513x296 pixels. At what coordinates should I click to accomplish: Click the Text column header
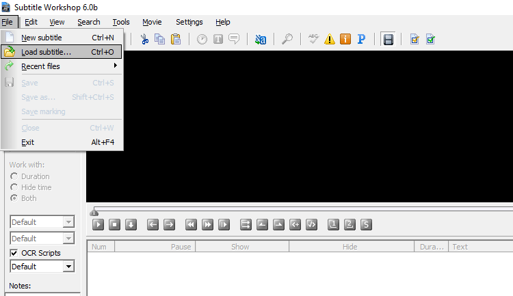[481, 247]
